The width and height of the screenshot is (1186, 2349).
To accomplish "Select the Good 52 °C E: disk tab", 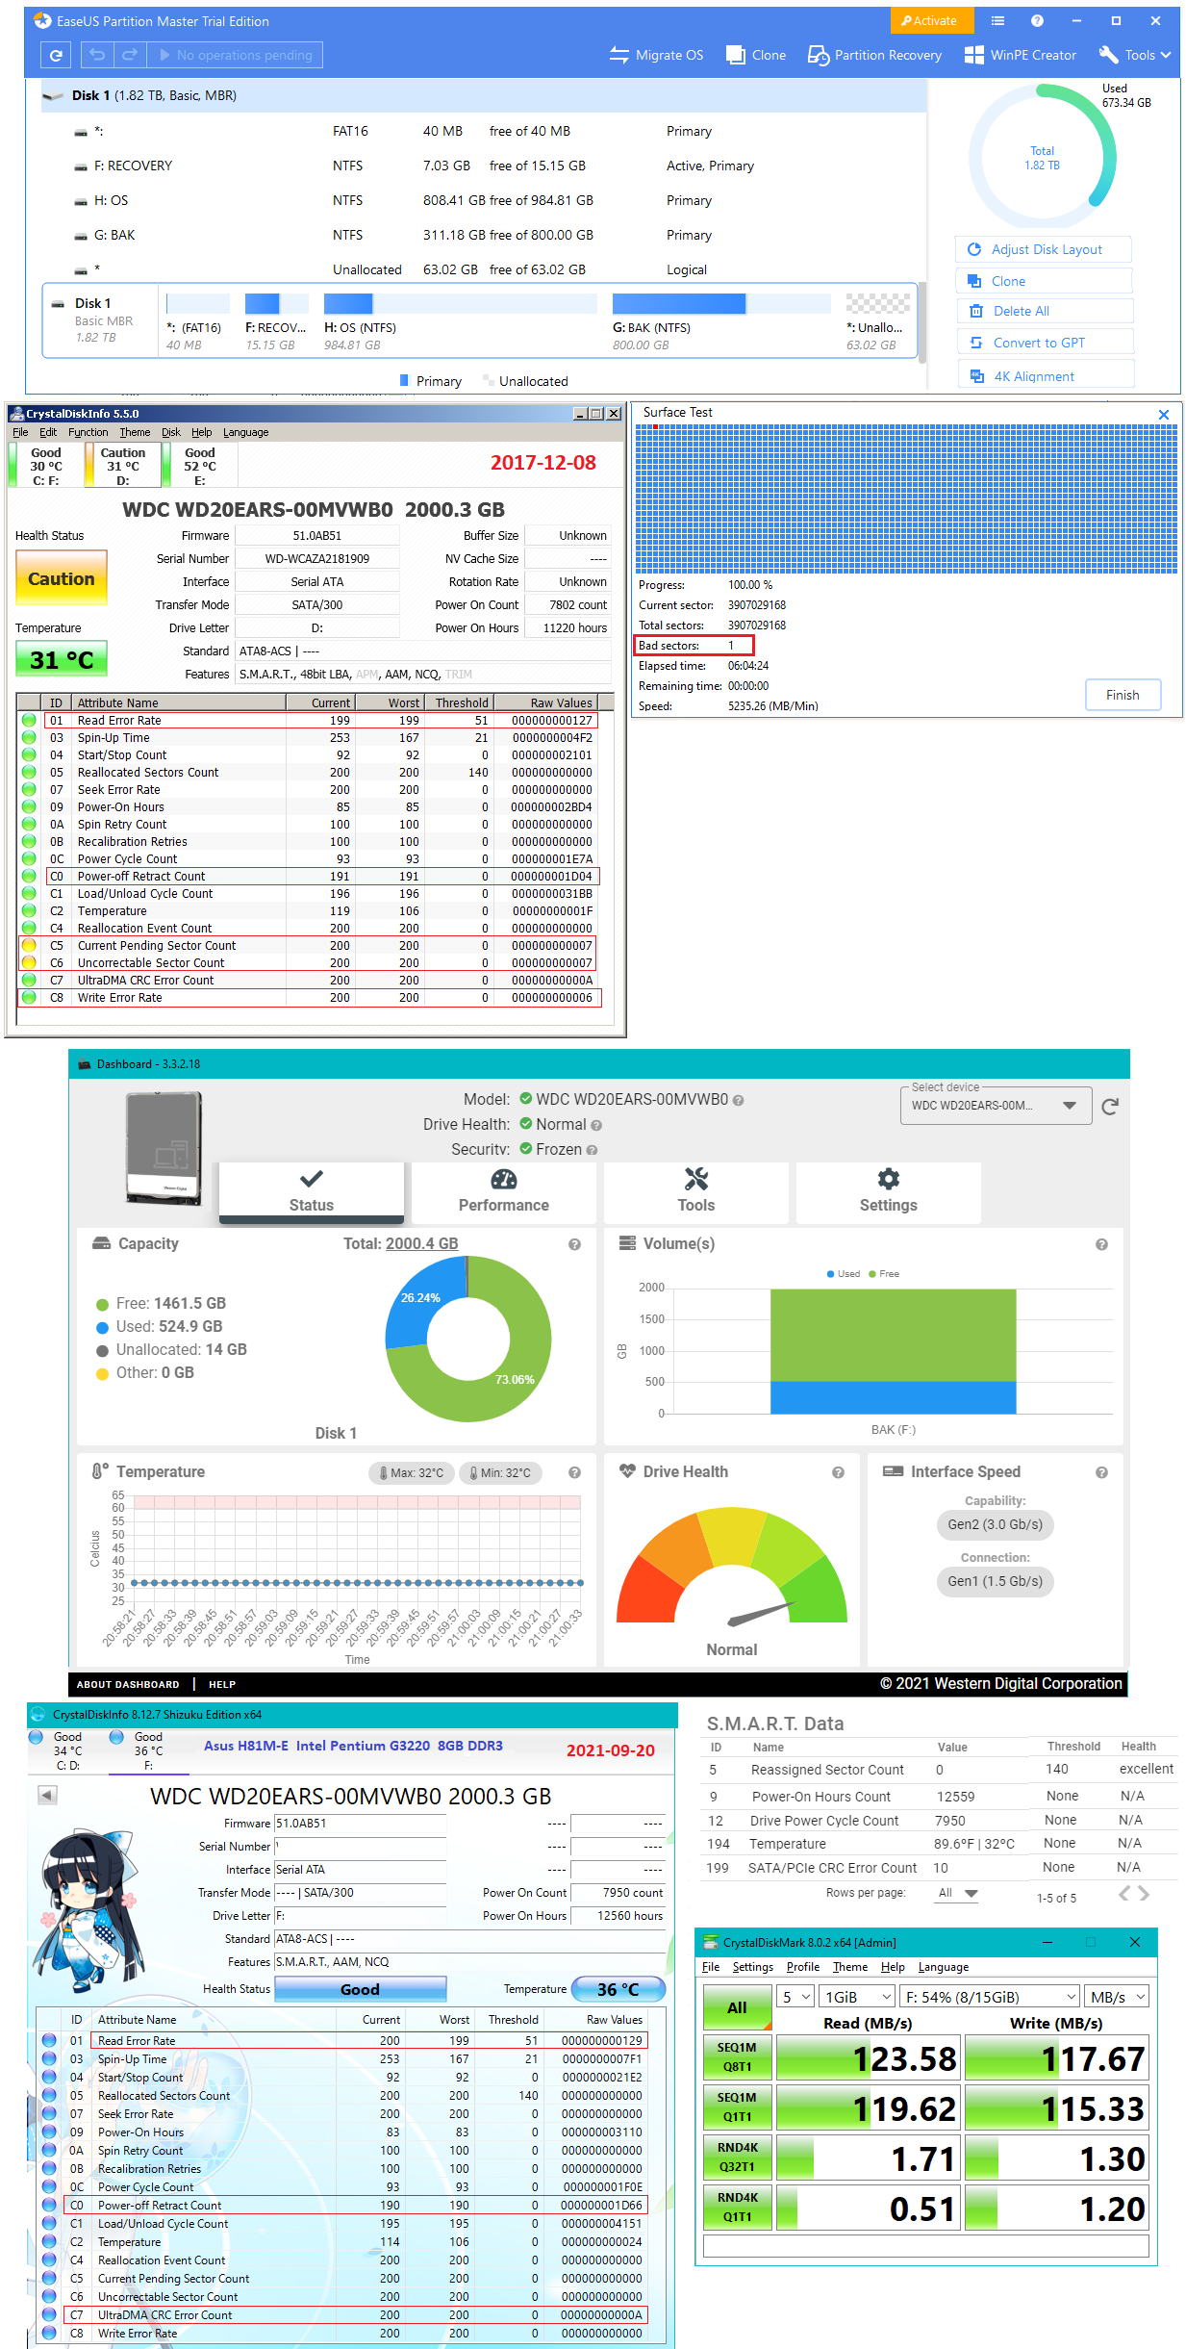I will click(x=199, y=466).
